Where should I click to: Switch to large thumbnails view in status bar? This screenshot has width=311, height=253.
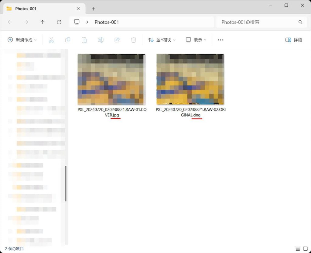305,249
